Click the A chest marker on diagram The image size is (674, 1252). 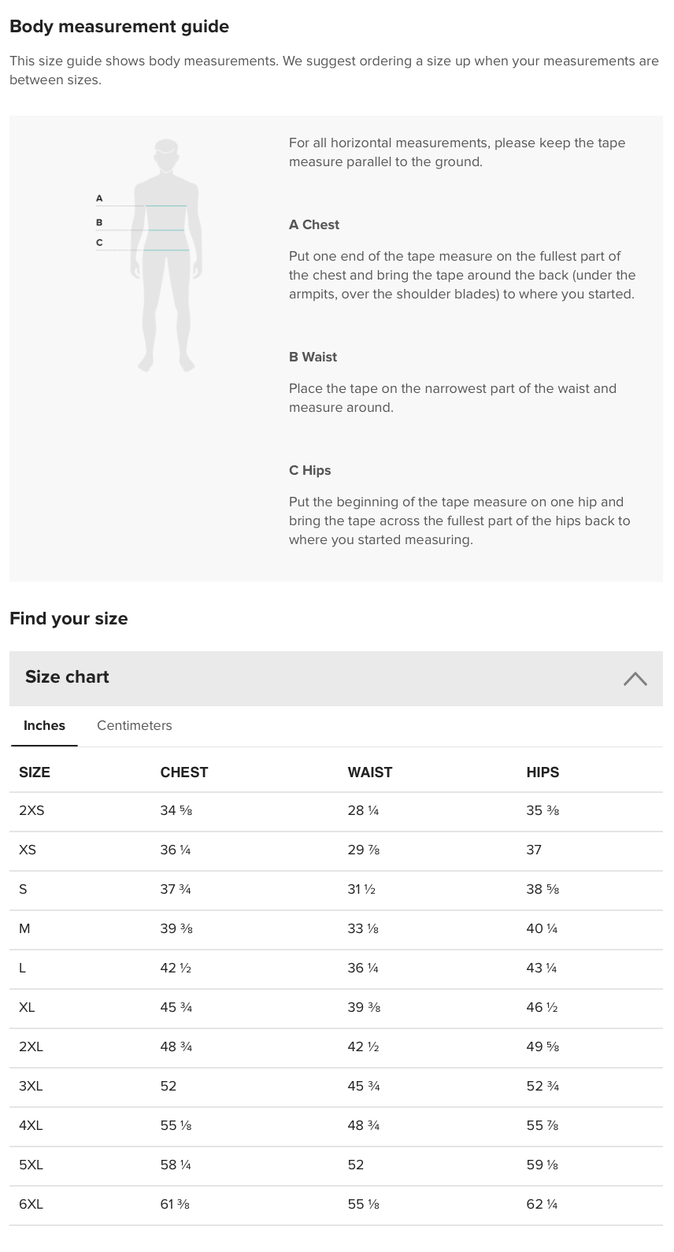pos(99,198)
